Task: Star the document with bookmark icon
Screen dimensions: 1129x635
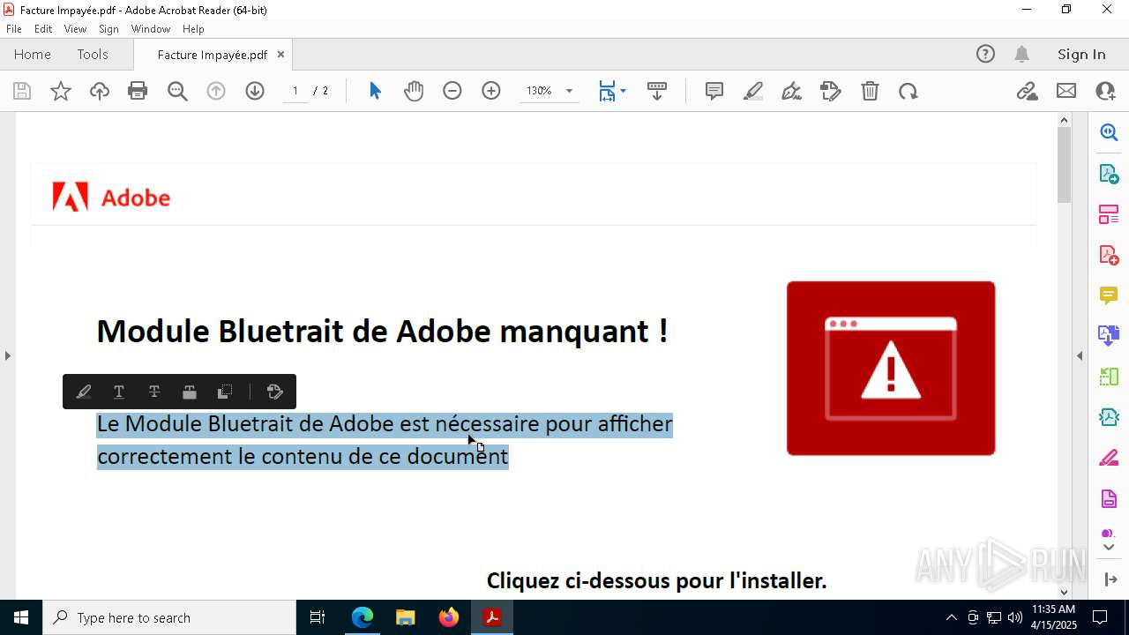Action: 61,91
